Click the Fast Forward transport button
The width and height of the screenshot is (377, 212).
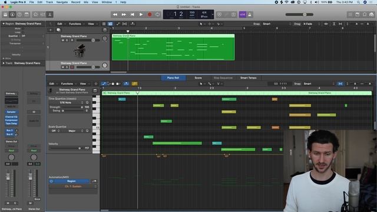(124, 15)
